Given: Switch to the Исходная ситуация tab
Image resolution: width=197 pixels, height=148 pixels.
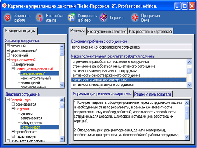Looking at the screenshot, I should tap(21, 31).
